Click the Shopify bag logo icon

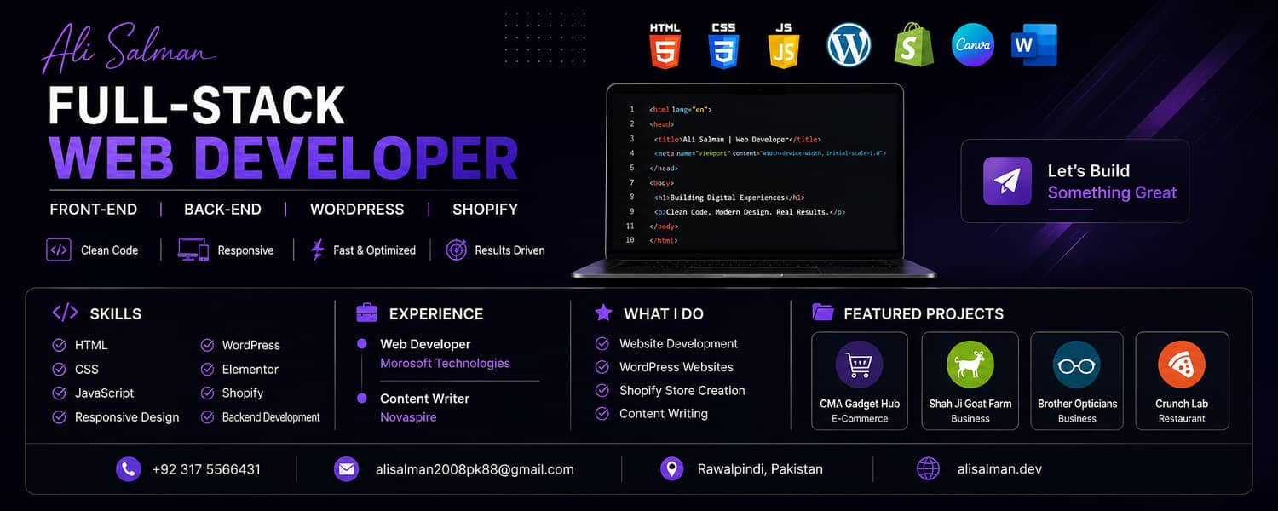[912, 44]
